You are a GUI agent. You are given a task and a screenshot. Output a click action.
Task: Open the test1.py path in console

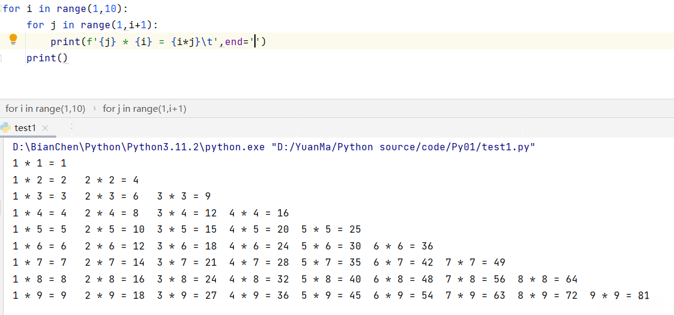pyautogui.click(x=403, y=147)
